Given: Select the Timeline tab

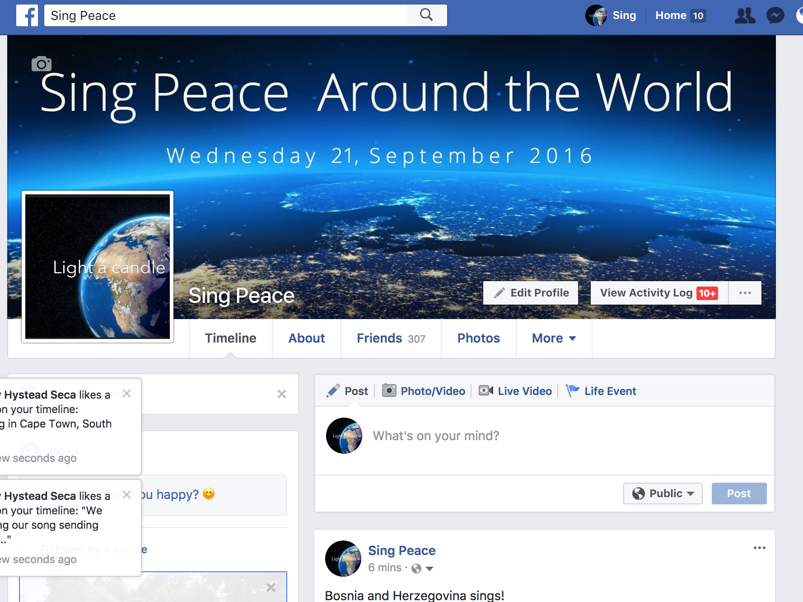Looking at the screenshot, I should point(230,339).
